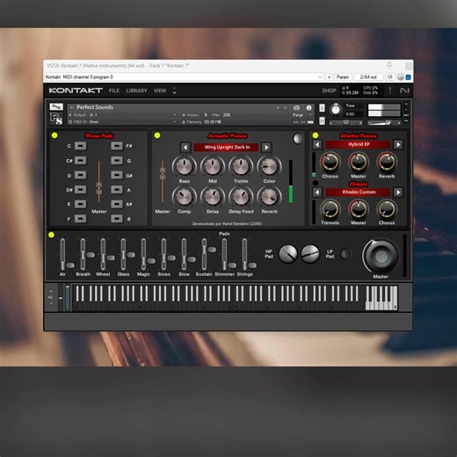Enable drone pad note F#
This screenshot has width=457, height=457.
coord(117,146)
